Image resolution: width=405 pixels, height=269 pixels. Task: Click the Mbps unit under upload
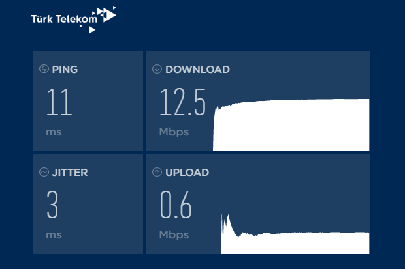[x=174, y=235]
